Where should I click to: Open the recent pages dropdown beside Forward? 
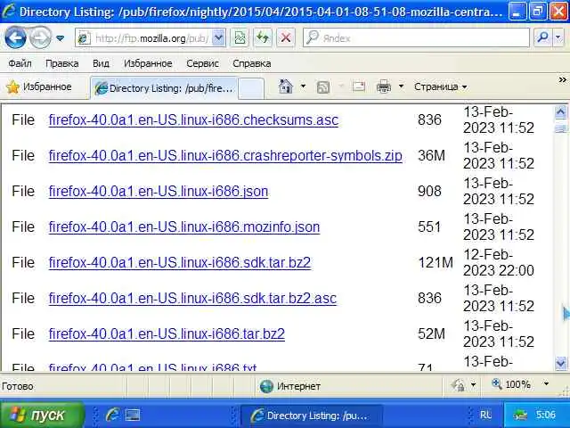point(61,37)
